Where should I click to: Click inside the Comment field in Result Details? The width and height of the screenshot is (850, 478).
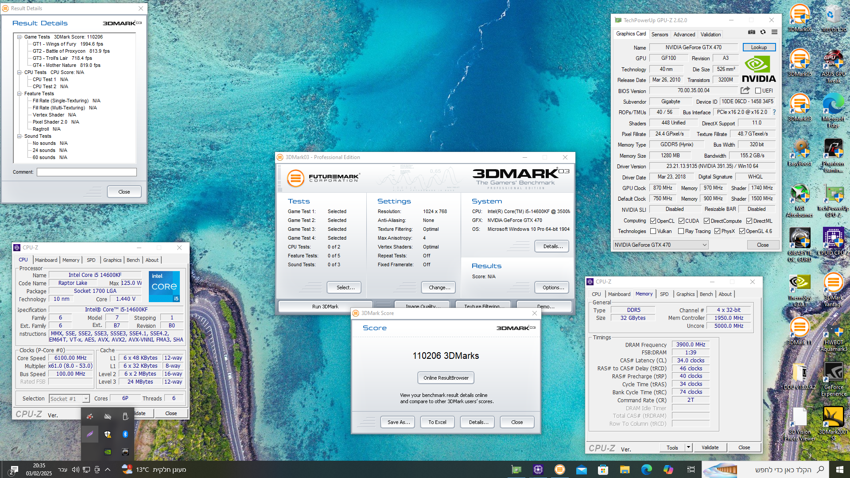click(x=87, y=172)
